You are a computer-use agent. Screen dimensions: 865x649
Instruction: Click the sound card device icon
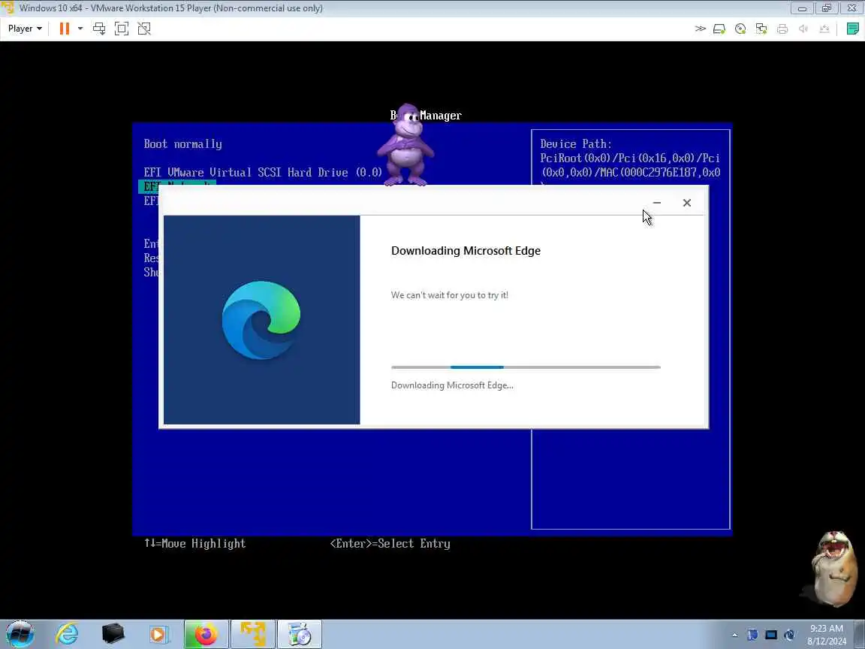803,29
